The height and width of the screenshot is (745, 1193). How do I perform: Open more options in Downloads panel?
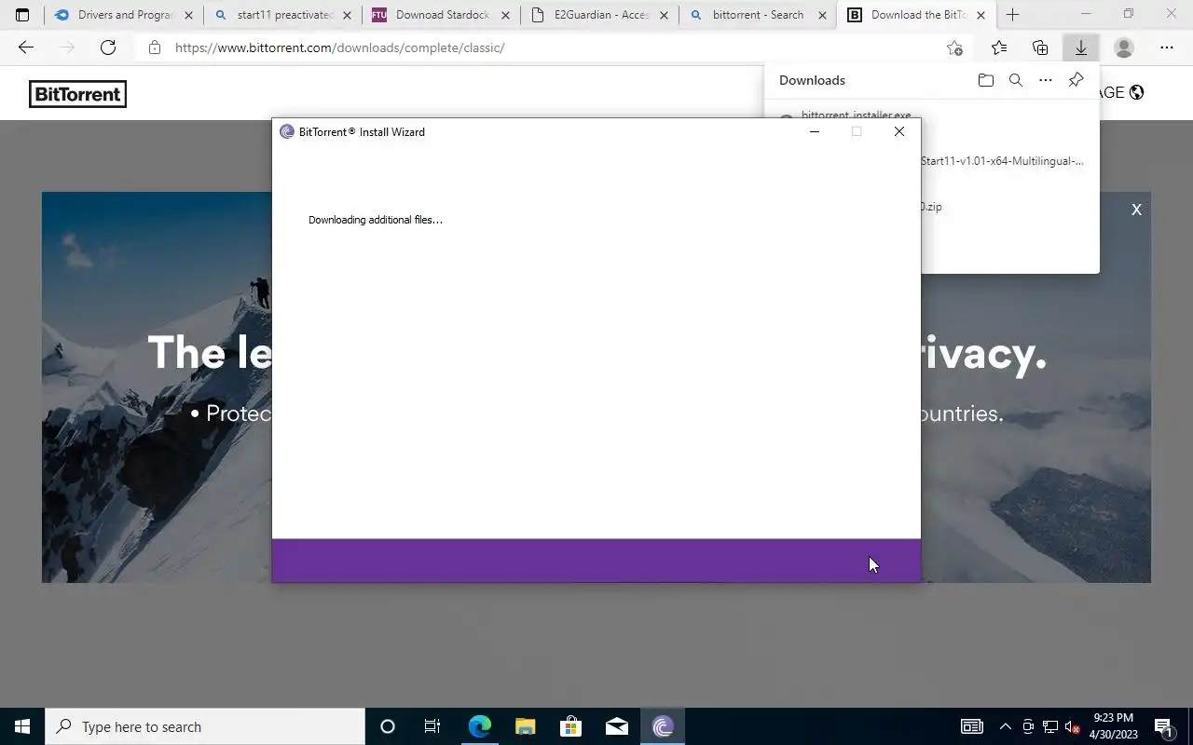click(x=1046, y=80)
